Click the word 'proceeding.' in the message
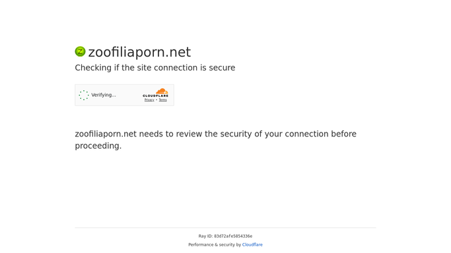Image resolution: width=451 pixels, height=253 pixels. pyautogui.click(x=98, y=146)
